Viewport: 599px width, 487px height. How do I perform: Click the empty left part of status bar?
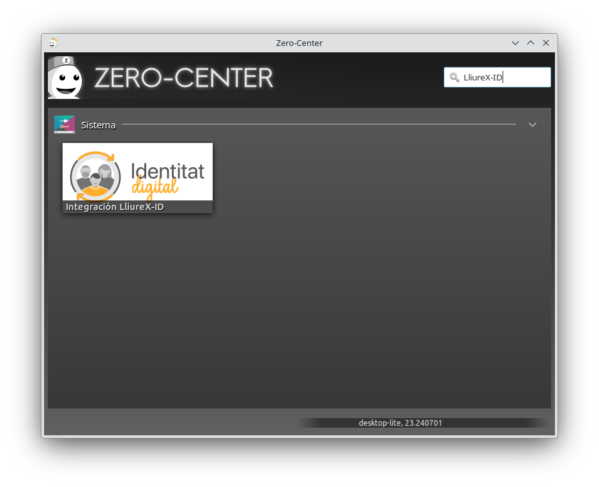point(166,423)
